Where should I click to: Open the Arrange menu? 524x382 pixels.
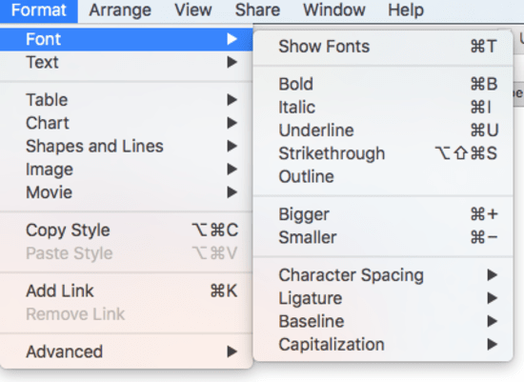[x=120, y=10]
